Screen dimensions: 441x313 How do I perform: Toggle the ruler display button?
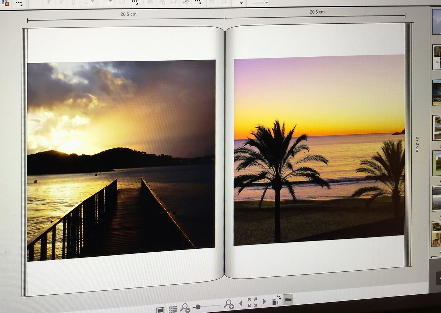point(288,299)
